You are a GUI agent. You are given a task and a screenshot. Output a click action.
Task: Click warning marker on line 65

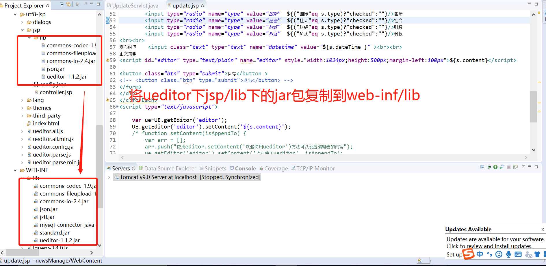click(108, 100)
